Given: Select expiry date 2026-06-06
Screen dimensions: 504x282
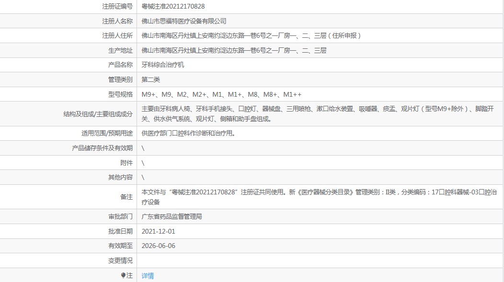Looking at the screenshot, I should tap(158, 246).
